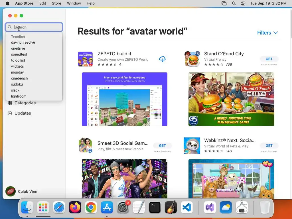Get Stand O'Food City

269,59
